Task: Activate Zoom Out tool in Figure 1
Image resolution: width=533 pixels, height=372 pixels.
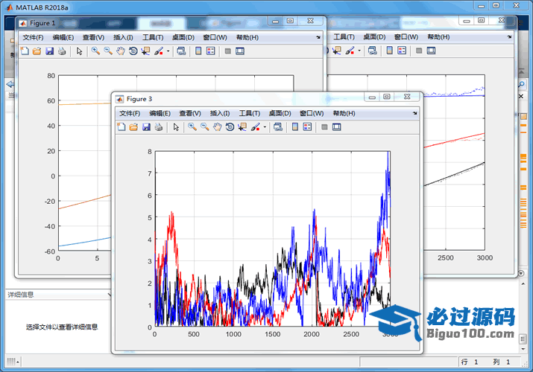Action: click(x=108, y=51)
